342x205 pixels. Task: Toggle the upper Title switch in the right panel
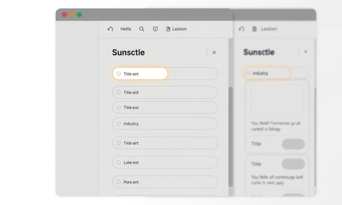pos(293,144)
